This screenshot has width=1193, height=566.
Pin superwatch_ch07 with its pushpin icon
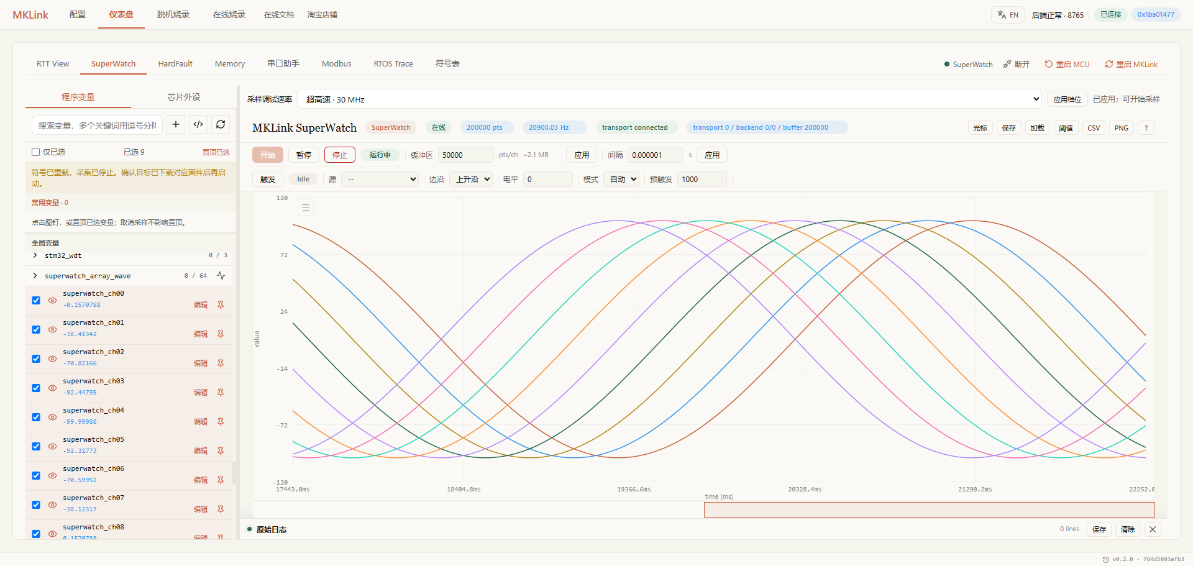(x=221, y=509)
